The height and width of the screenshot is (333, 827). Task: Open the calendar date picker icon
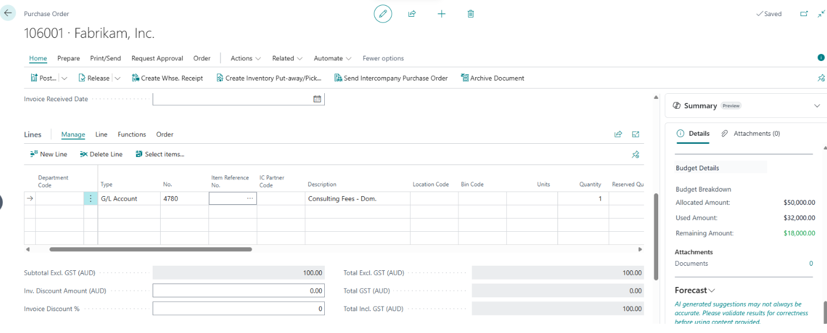pos(317,99)
